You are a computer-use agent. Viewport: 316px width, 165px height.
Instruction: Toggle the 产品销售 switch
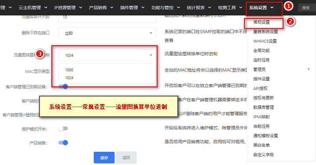tap(63, 143)
